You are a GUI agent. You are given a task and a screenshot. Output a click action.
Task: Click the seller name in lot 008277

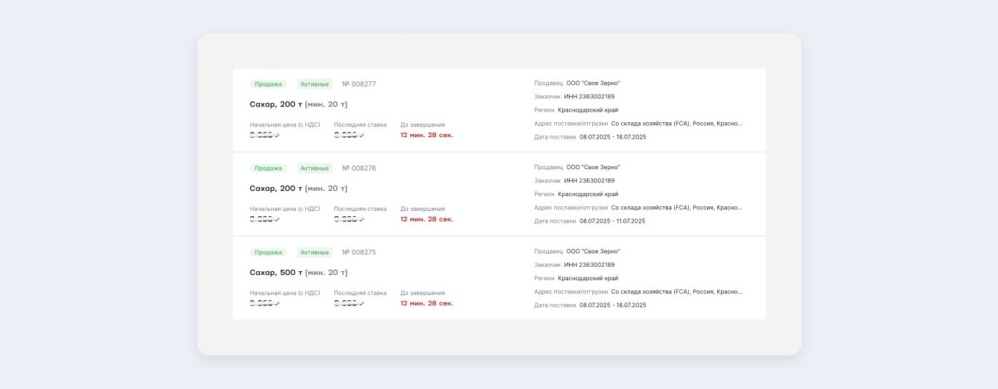click(x=593, y=83)
